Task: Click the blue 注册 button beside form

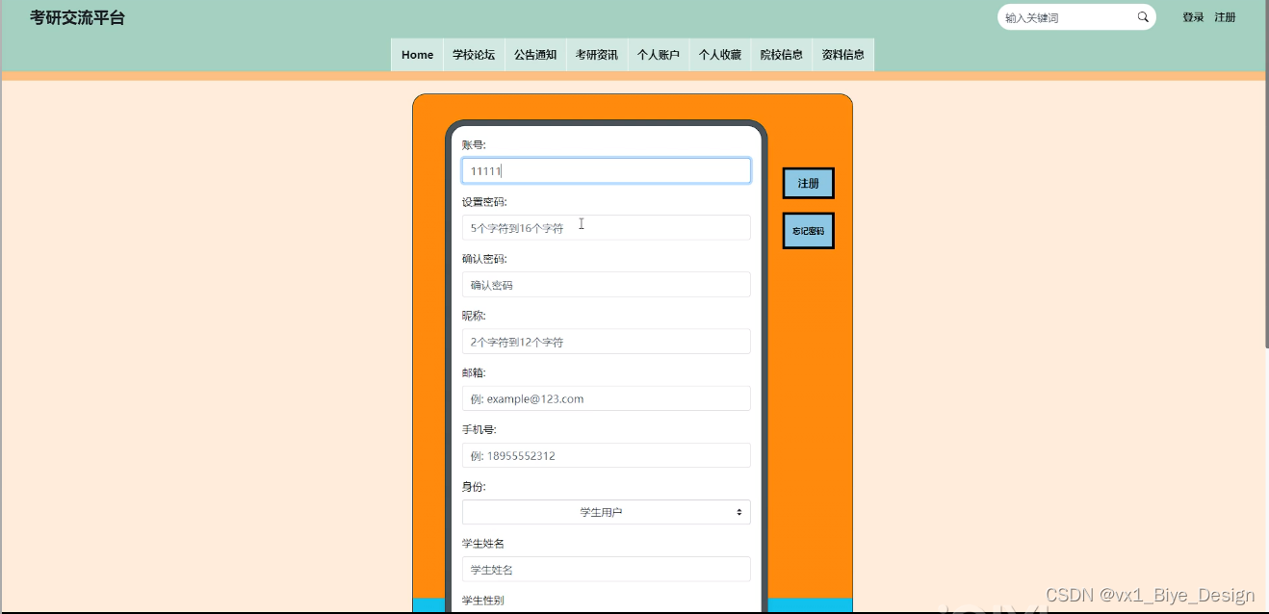Action: coord(808,183)
